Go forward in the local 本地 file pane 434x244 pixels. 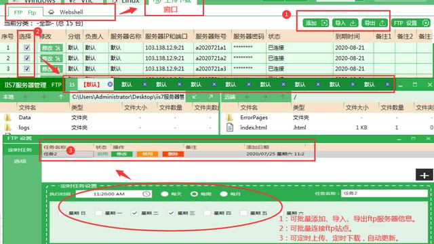coord(43,97)
